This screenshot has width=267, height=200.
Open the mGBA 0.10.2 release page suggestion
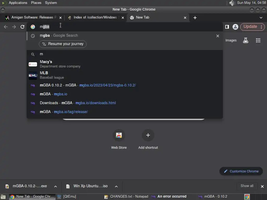point(125,85)
